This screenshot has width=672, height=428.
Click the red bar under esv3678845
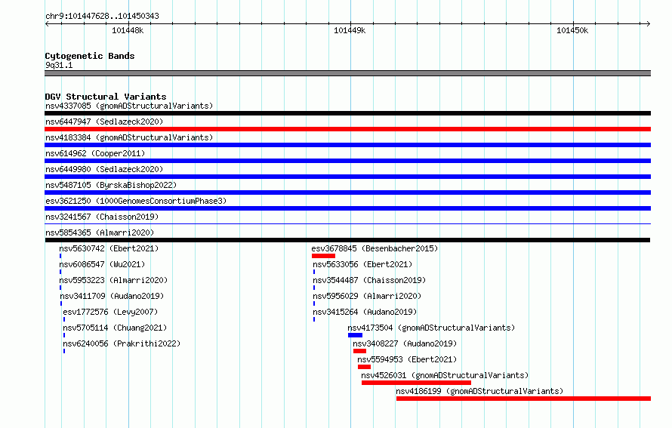coord(324,256)
